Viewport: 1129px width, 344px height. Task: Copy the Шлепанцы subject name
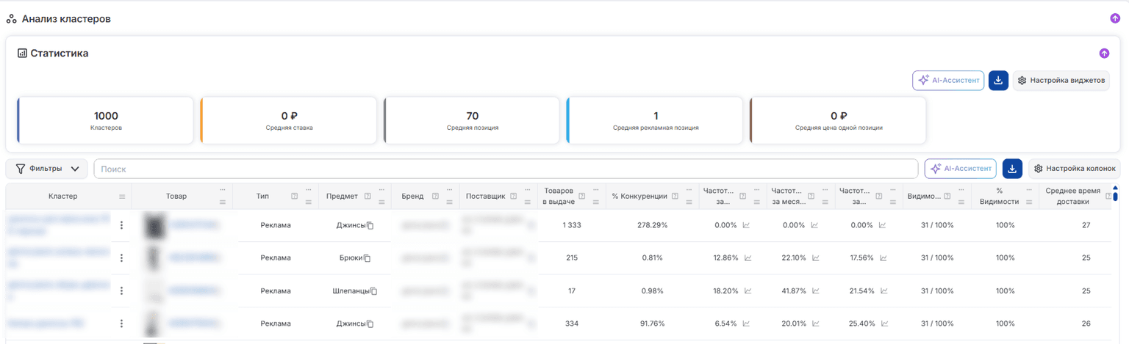(373, 291)
